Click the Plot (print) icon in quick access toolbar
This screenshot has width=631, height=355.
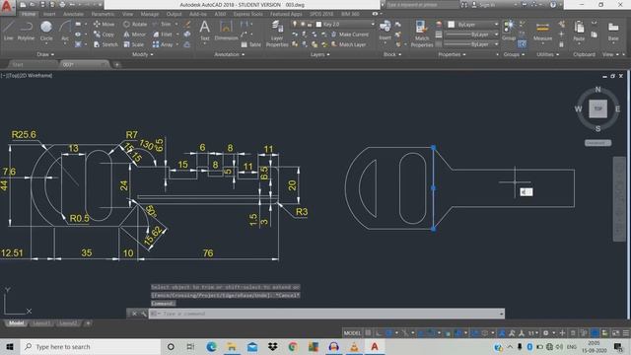pyautogui.click(x=62, y=5)
